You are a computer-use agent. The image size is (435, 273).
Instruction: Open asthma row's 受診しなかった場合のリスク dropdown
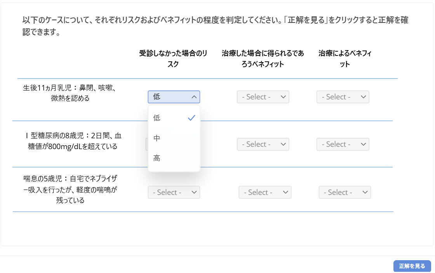(x=174, y=192)
